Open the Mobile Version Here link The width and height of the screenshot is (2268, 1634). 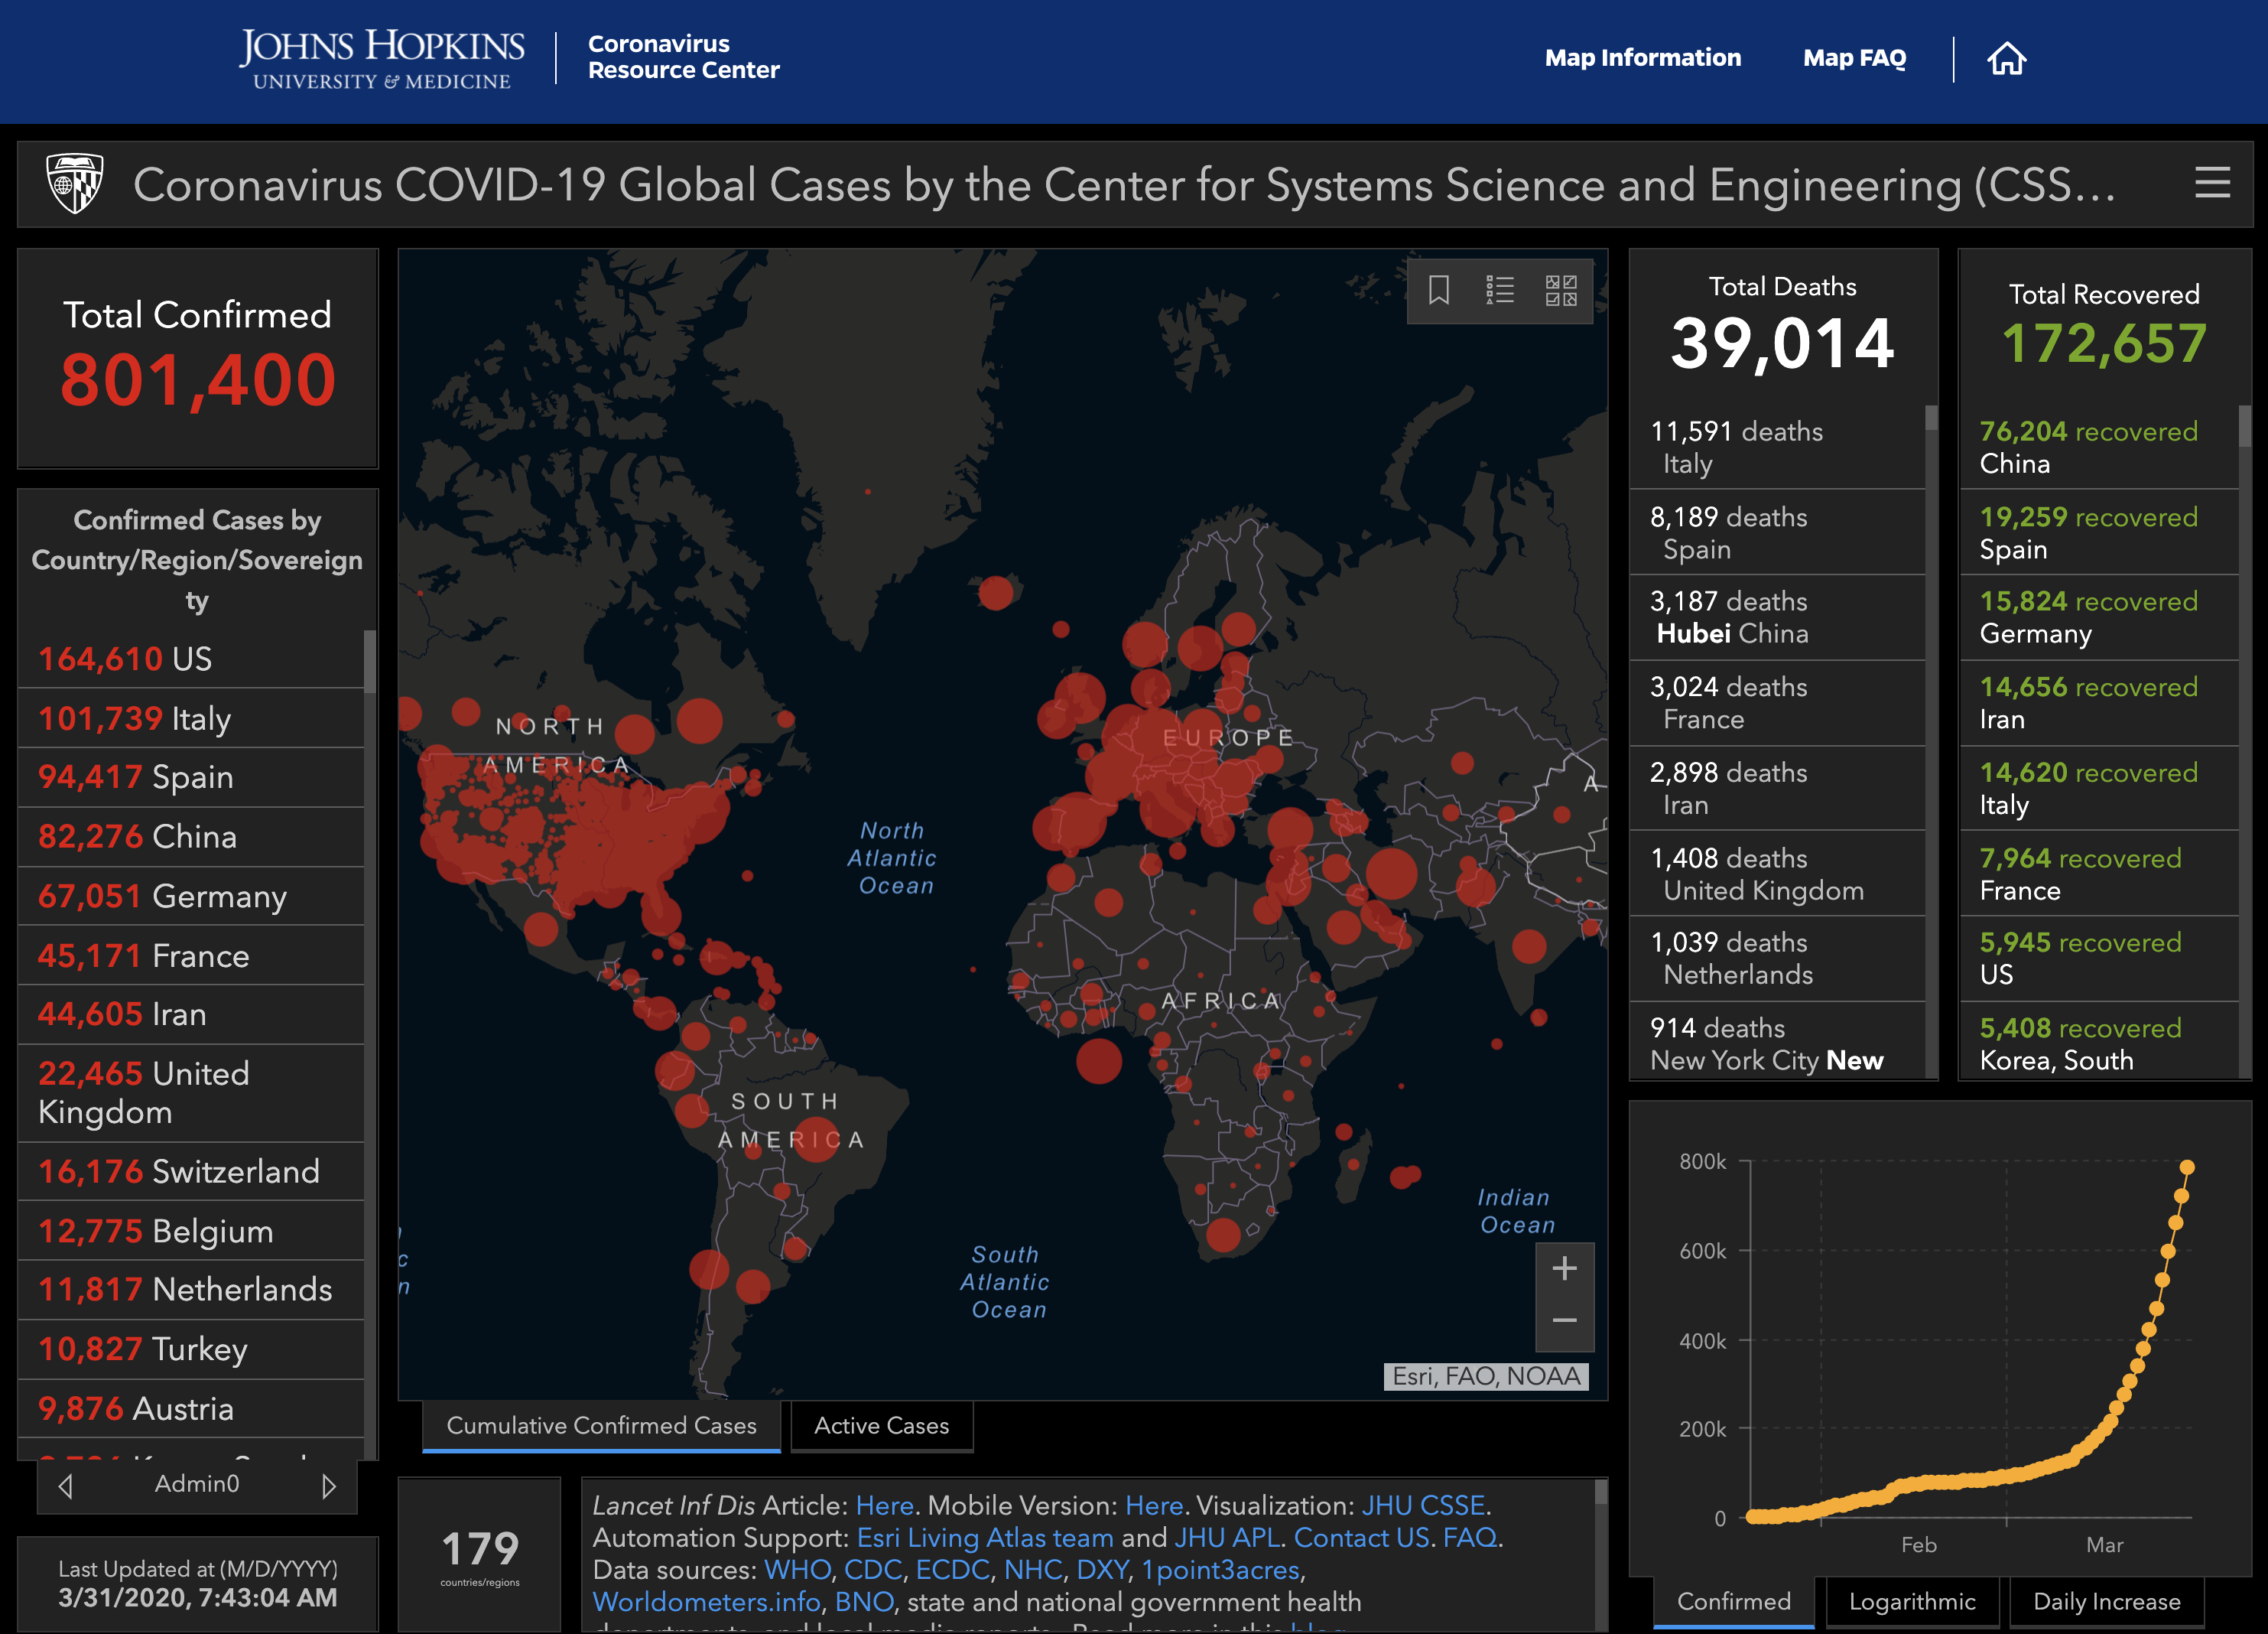pos(1154,1505)
